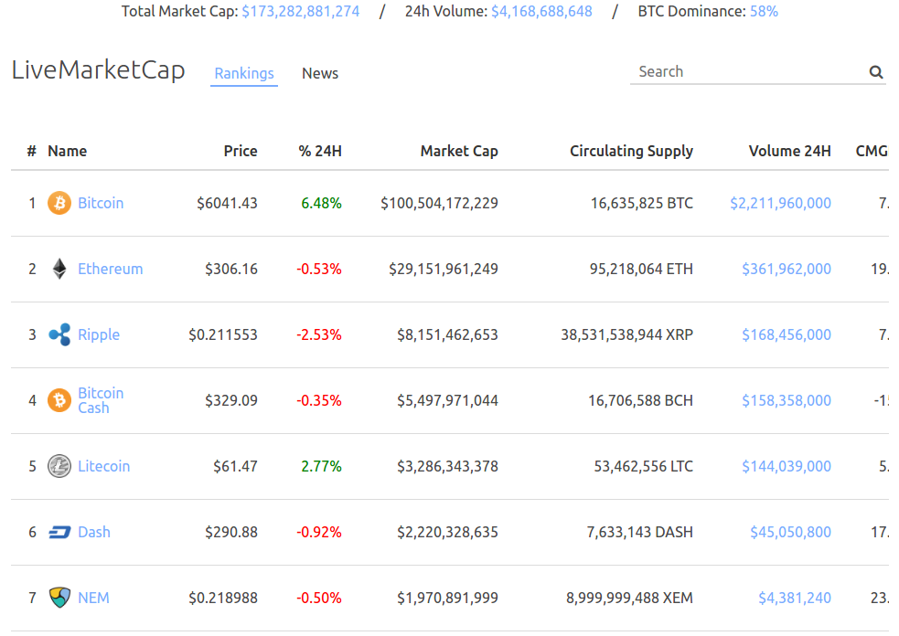The image size is (899, 636).
Task: Select Bitcoin price $6041.43
Action: point(227,203)
